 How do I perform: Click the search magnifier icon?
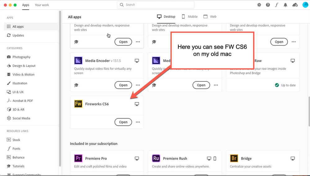122,5
